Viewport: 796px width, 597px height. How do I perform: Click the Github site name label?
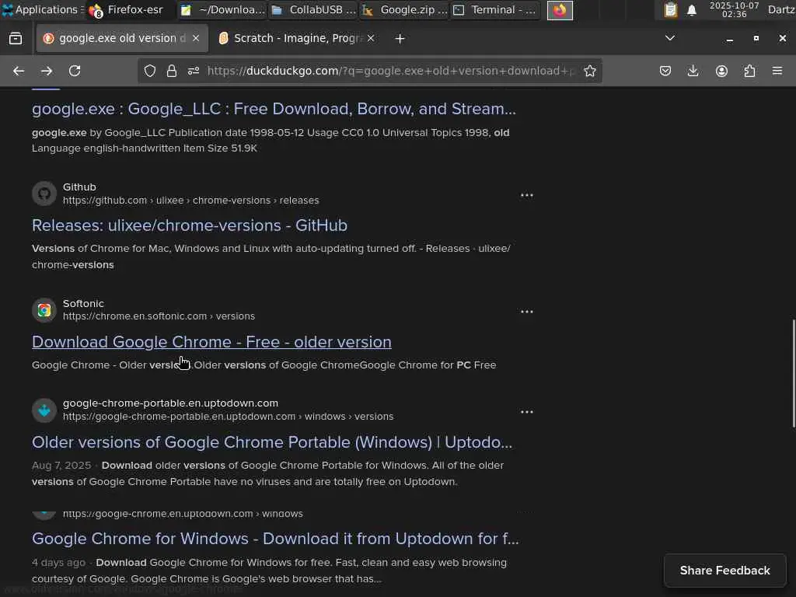tap(79, 187)
